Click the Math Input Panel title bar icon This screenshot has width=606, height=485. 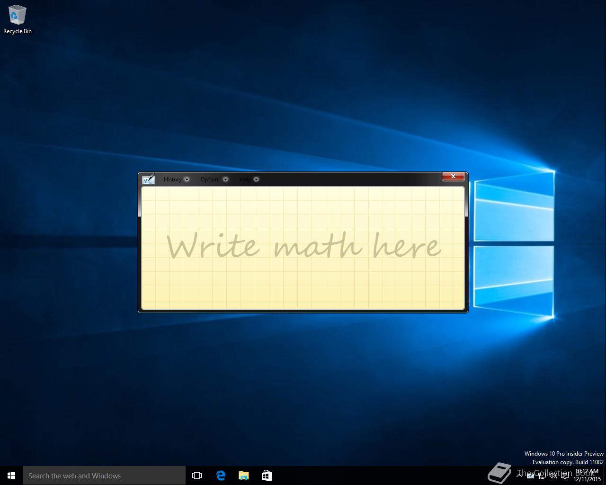pos(148,179)
